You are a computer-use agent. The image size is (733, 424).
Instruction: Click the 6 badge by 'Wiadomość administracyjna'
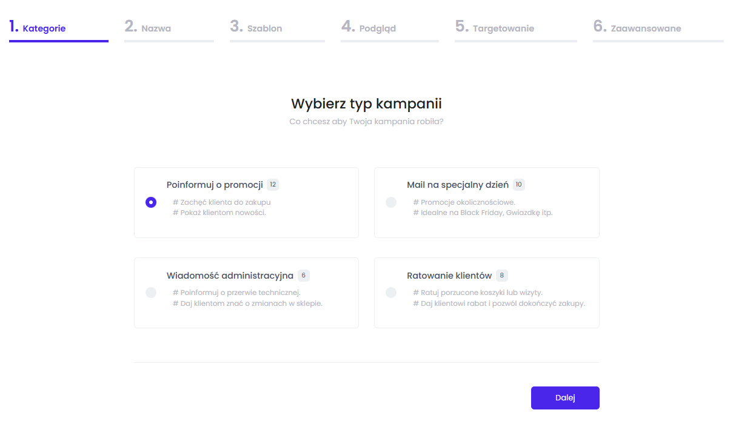(304, 276)
